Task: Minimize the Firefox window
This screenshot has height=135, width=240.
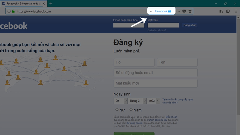Action: [216, 3]
